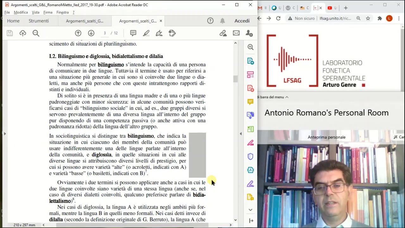Open the Organize pages tool in sidebar

click(251, 75)
